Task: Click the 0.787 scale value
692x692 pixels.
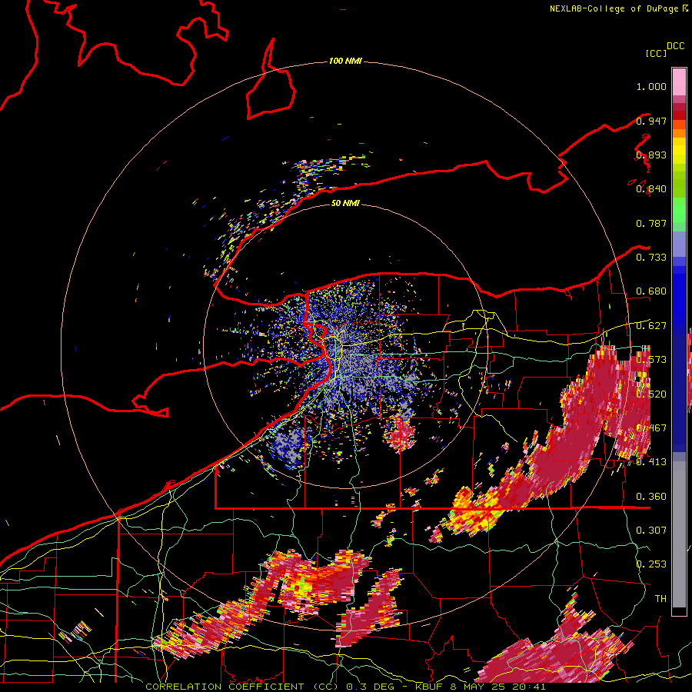Action: tap(651, 223)
